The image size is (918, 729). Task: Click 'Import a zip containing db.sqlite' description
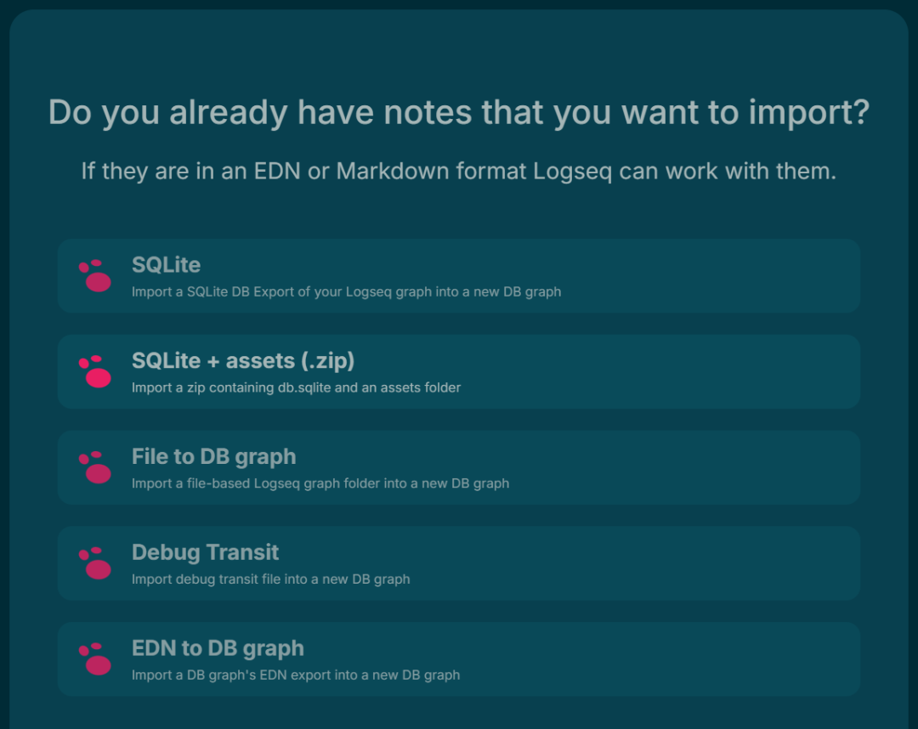point(297,388)
